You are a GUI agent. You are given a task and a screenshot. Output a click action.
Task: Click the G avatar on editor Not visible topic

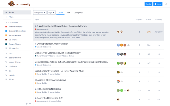coord(122,90)
